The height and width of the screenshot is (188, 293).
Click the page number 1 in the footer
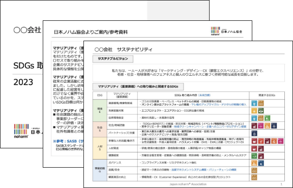click(281, 184)
